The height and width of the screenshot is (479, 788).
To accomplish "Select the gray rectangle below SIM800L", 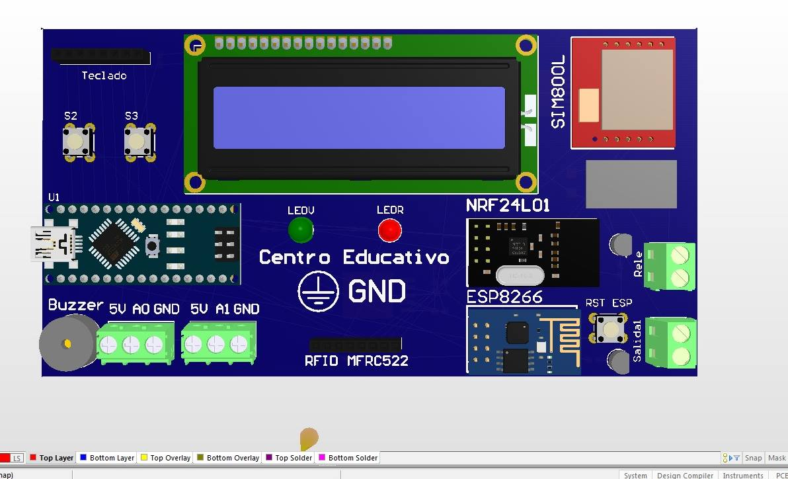I will pyautogui.click(x=631, y=184).
